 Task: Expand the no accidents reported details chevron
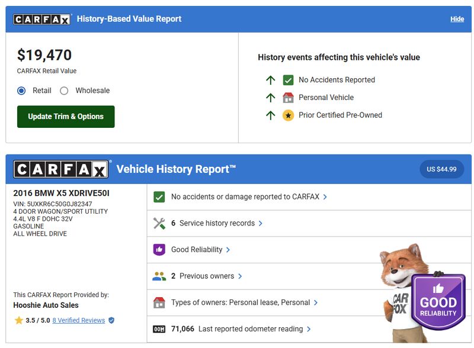tap(325, 197)
